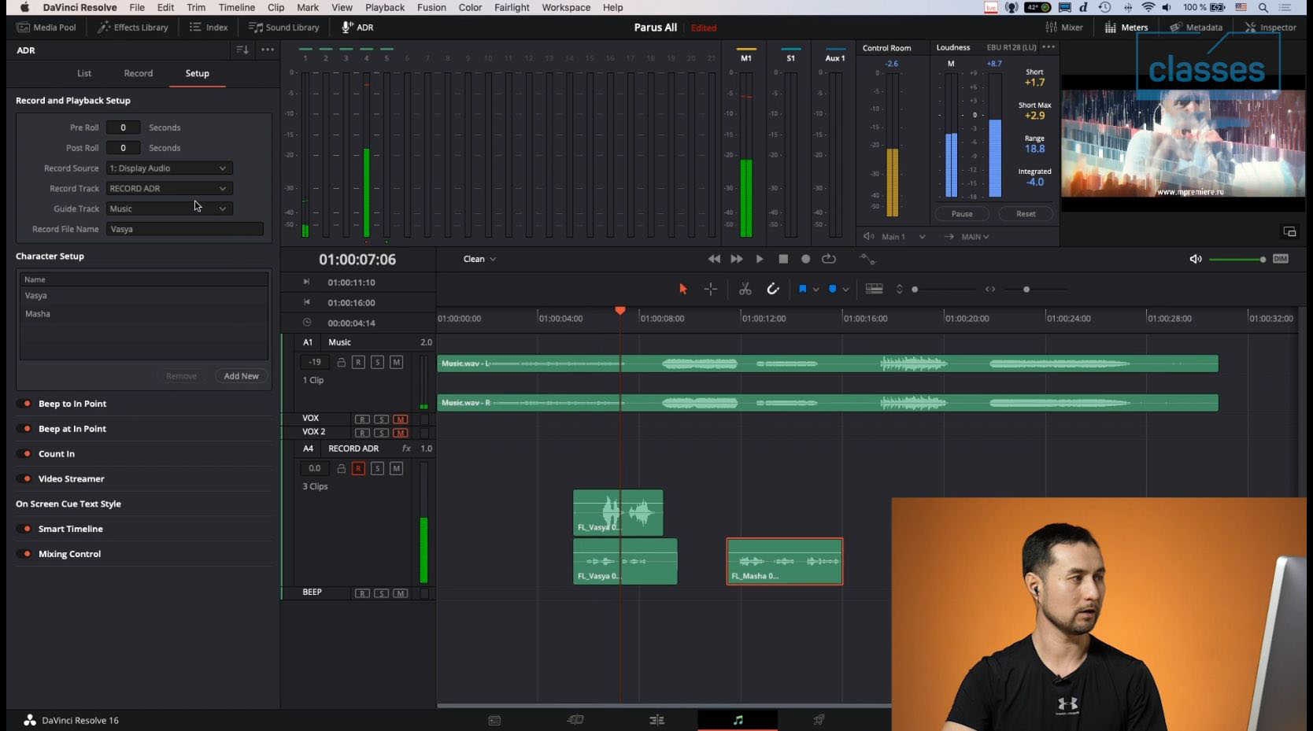
Task: Disarm record on RECORD ADR track
Action: tap(358, 468)
